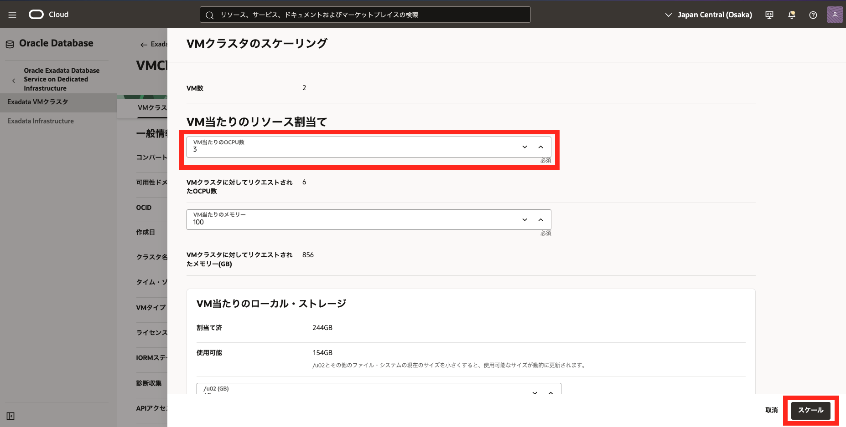Increase the memory per VM value
The image size is (846, 427).
click(540, 220)
